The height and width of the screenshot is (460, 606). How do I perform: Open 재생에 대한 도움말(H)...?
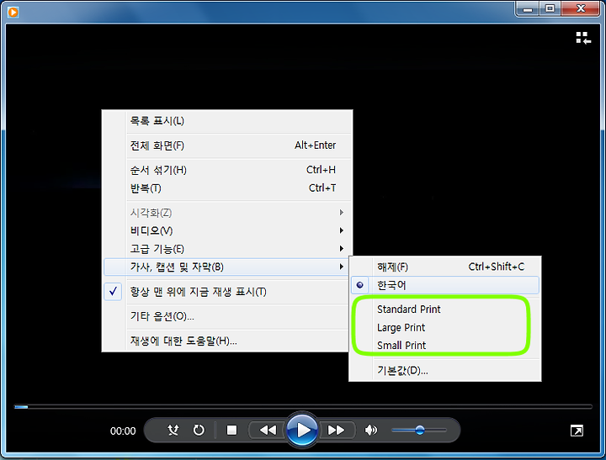pyautogui.click(x=227, y=341)
